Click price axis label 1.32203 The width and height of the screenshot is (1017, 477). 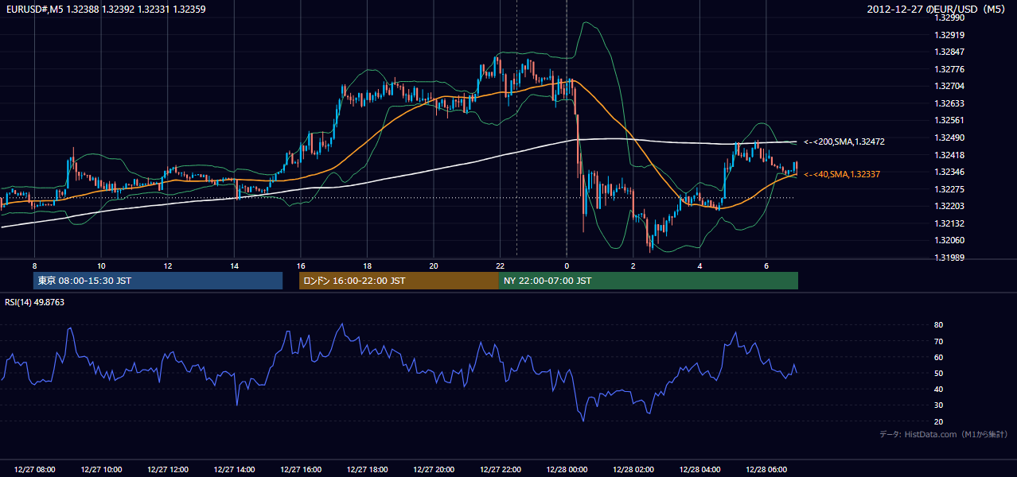[950, 207]
